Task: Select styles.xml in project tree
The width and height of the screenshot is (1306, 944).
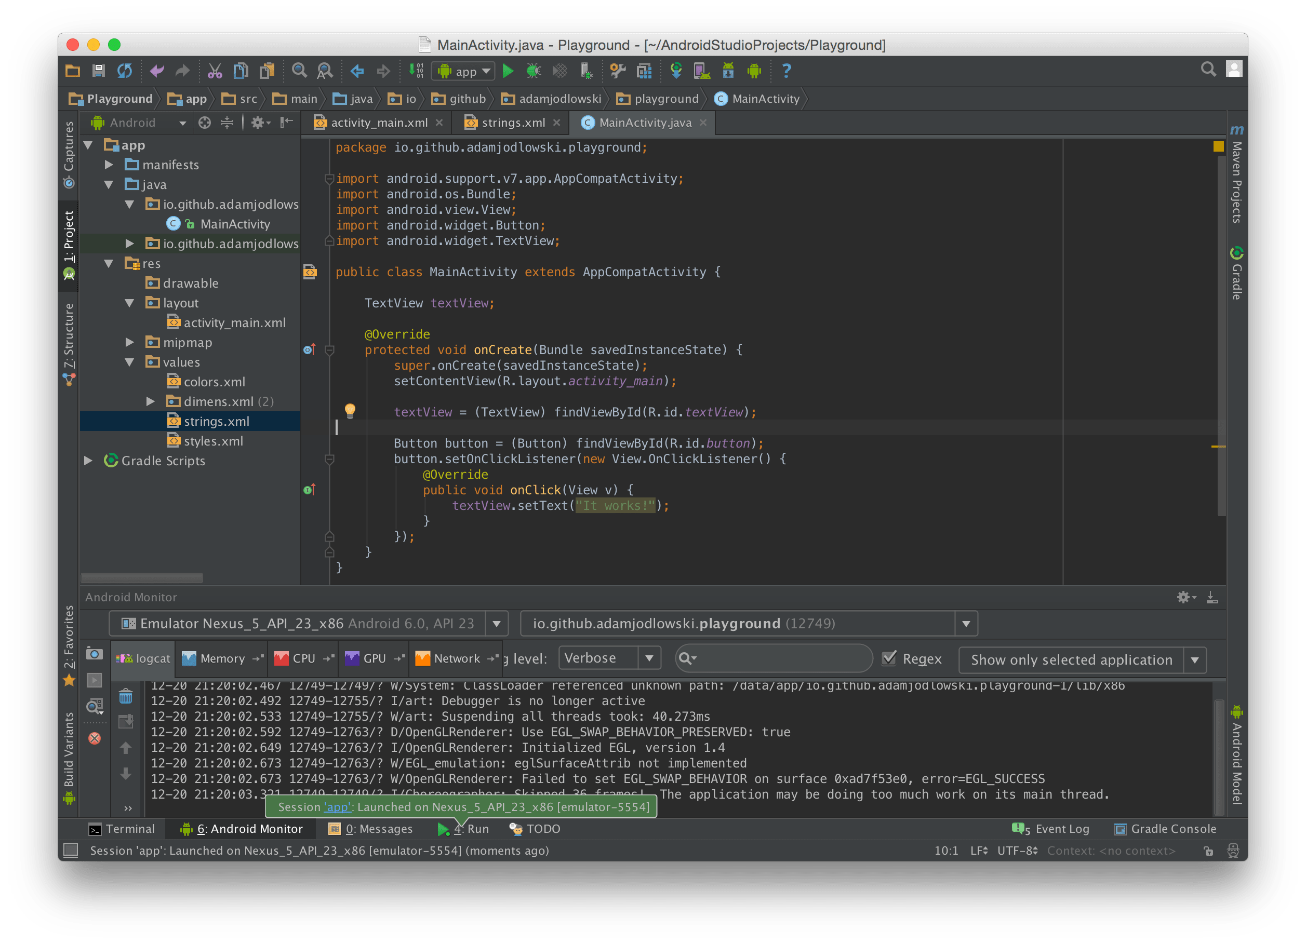Action: coord(213,441)
